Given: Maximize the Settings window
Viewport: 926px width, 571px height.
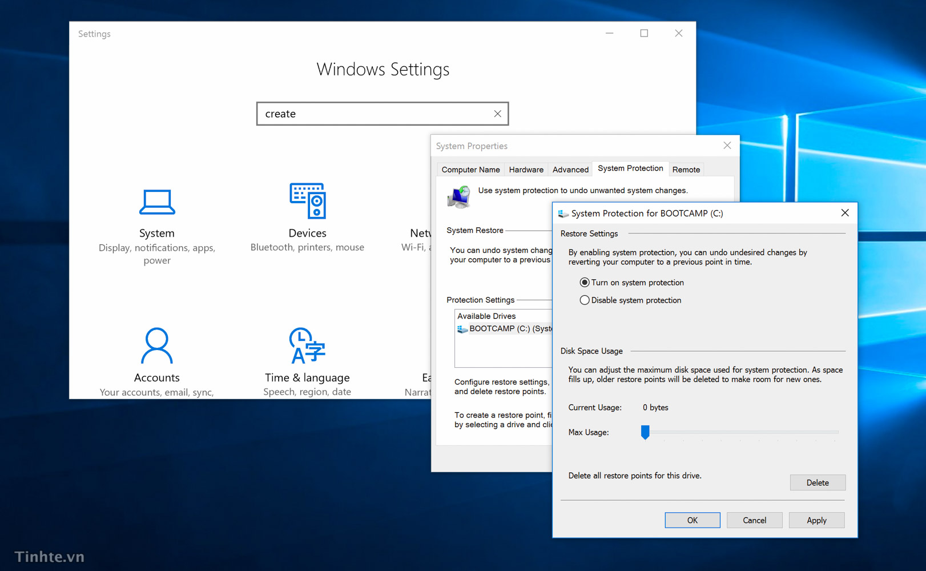Looking at the screenshot, I should coord(644,33).
